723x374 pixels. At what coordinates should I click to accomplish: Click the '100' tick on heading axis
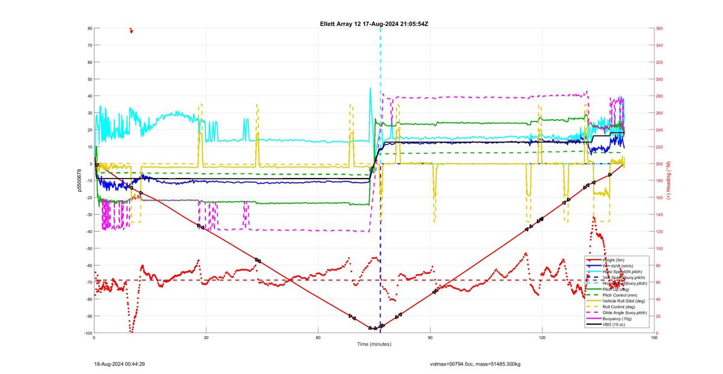tap(660, 248)
